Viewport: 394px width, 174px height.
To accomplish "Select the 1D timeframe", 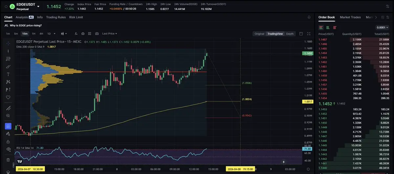I will (x=49, y=33).
